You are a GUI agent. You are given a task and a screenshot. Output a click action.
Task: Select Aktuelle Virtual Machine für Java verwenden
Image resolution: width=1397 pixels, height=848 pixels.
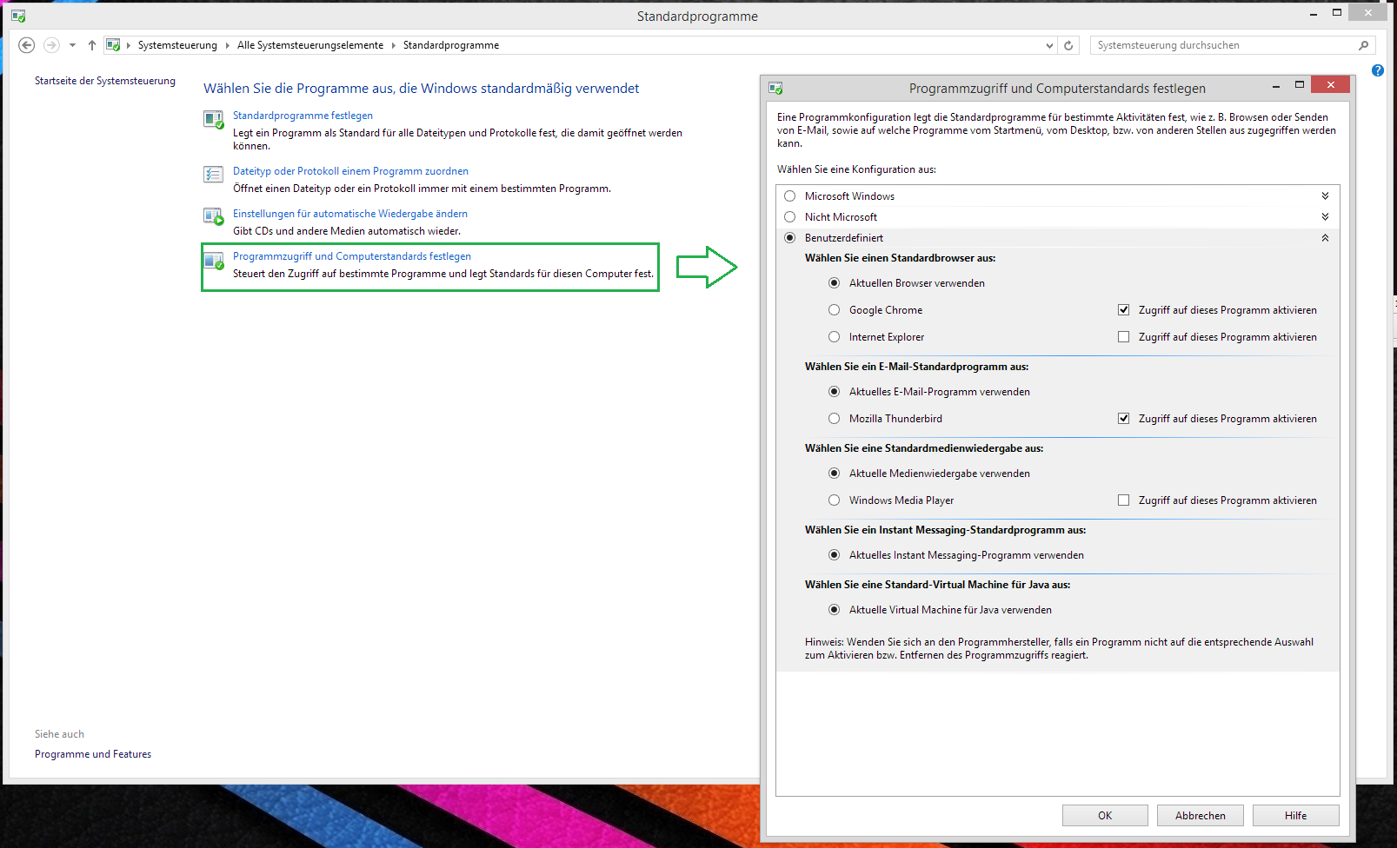coord(835,610)
